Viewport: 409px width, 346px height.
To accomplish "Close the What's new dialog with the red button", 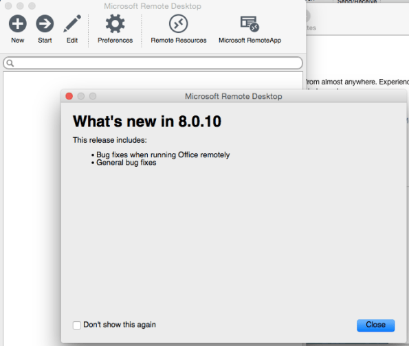I will coord(69,96).
